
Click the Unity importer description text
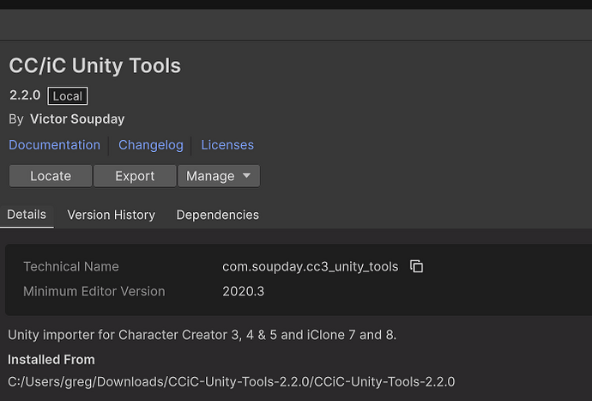[202, 335]
